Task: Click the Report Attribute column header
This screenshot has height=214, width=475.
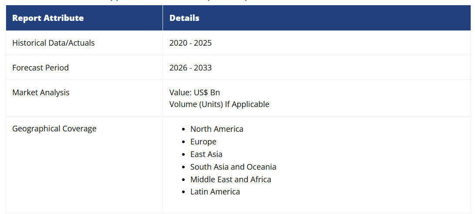Action: [48, 18]
